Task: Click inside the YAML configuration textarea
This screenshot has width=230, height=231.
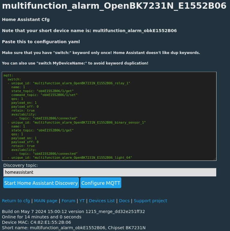Action: point(109,116)
